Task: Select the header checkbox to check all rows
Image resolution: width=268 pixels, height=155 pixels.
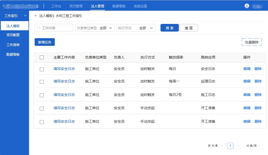Action: (42, 57)
